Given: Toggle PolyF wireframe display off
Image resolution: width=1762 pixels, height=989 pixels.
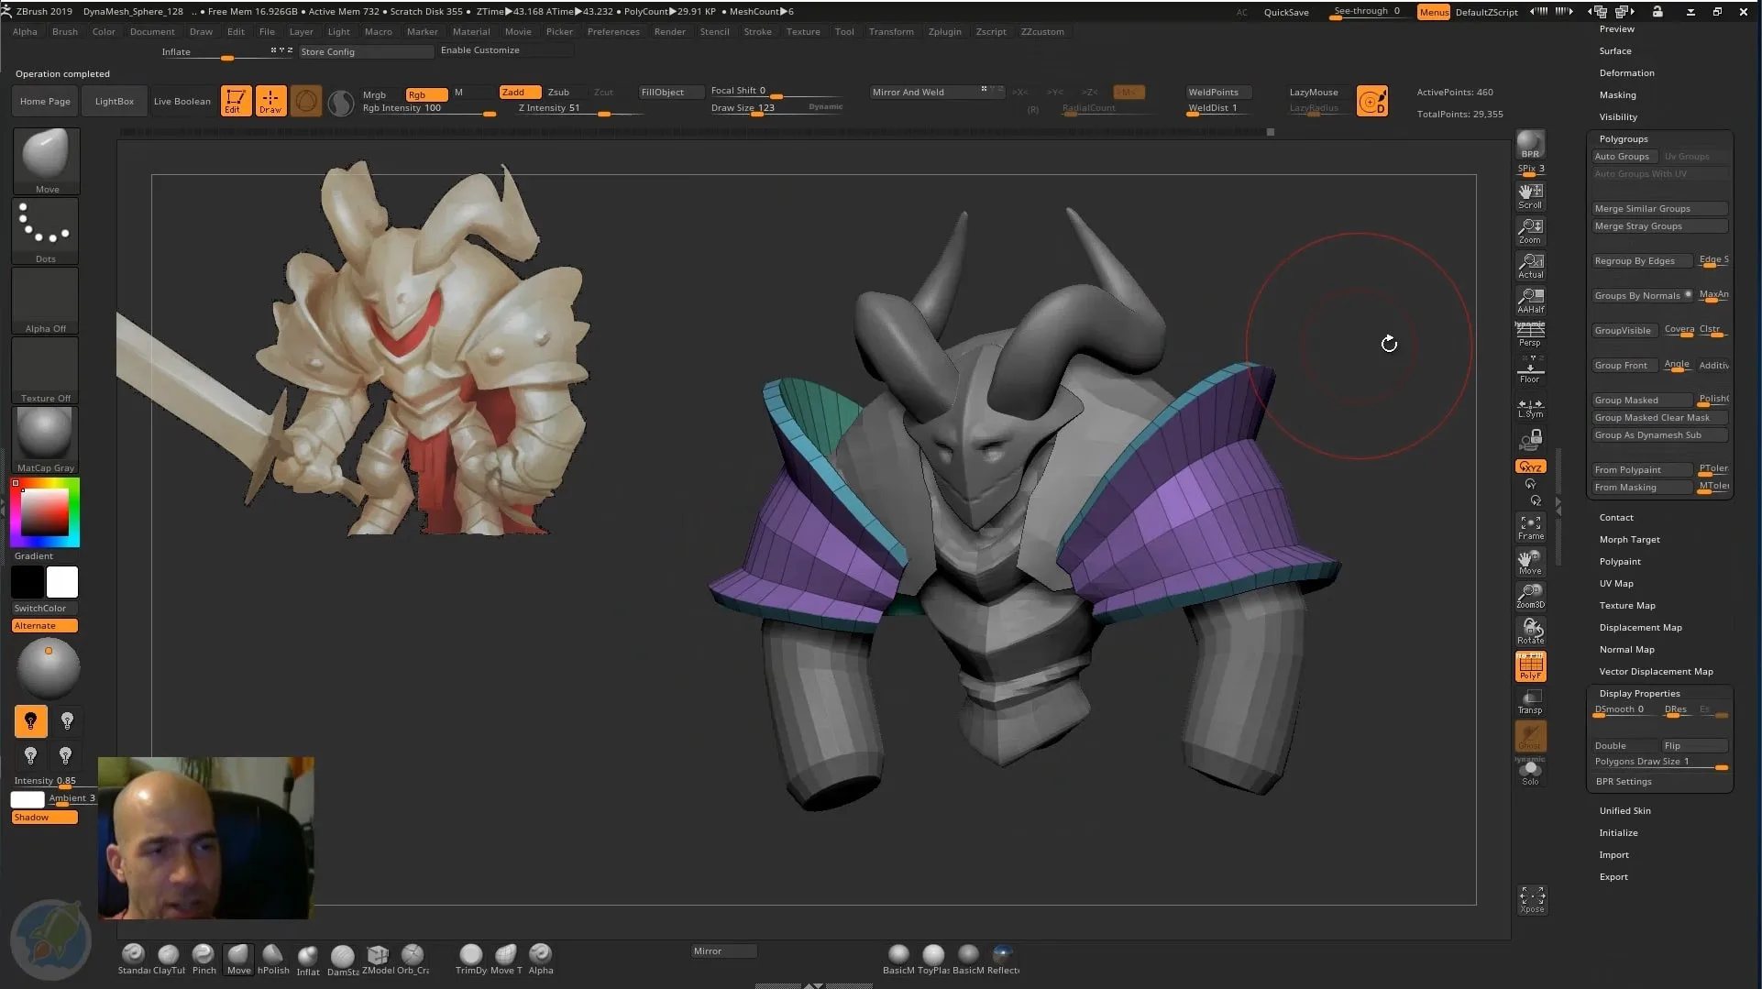Looking at the screenshot, I should (x=1529, y=666).
